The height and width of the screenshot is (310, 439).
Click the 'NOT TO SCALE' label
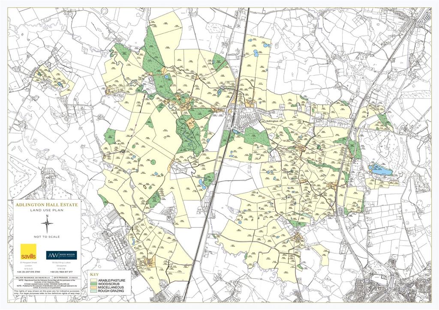(47, 237)
